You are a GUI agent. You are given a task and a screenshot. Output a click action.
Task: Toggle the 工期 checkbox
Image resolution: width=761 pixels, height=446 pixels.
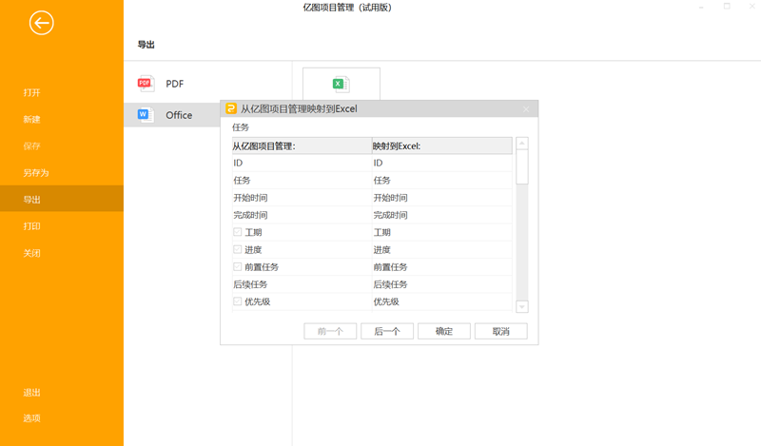(237, 232)
